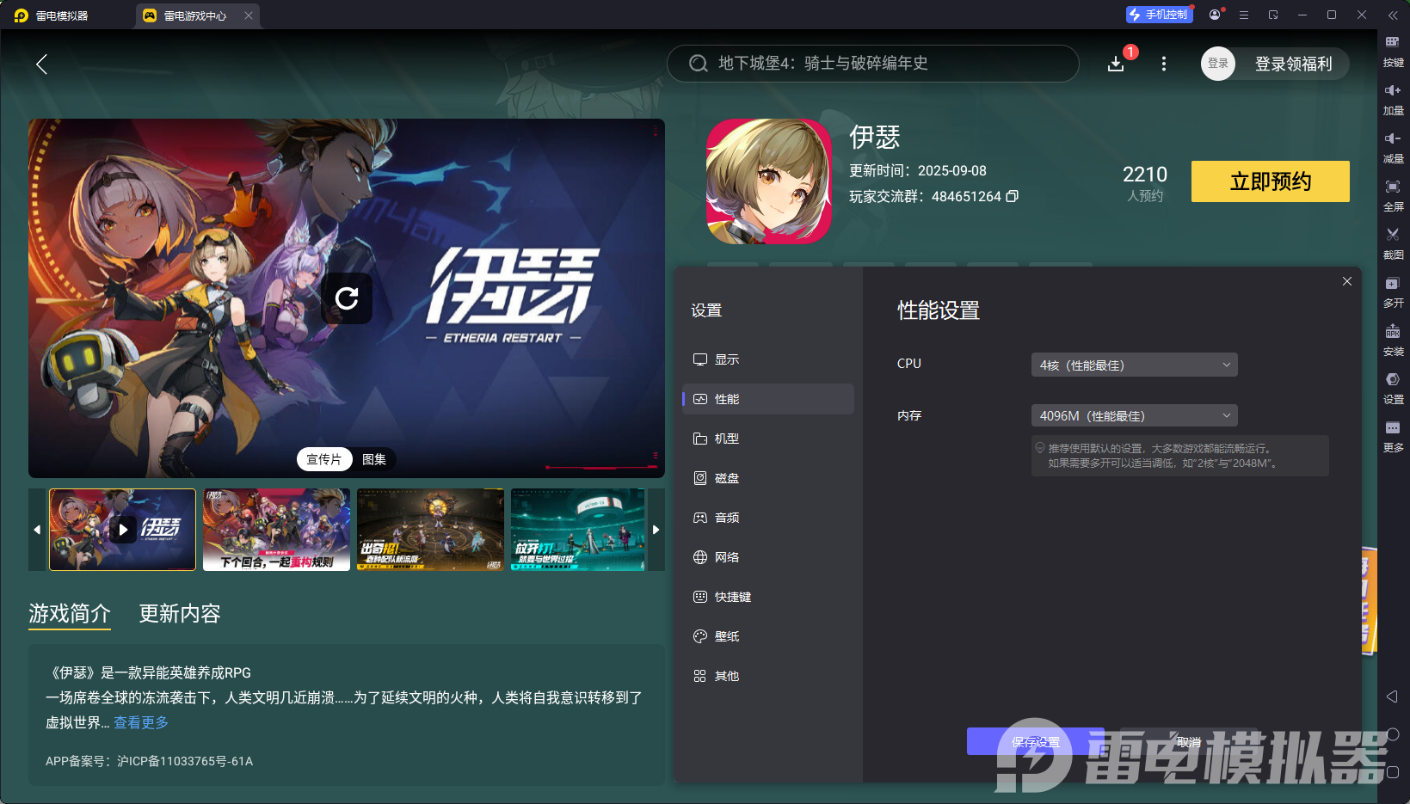This screenshot has width=1410, height=804.
Task: Select 壁纸 settings category
Action: click(768, 636)
